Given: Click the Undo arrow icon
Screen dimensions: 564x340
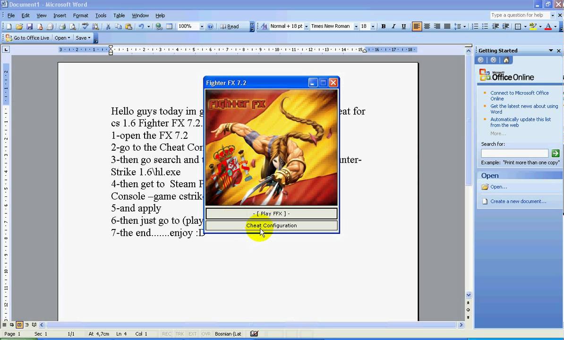Looking at the screenshot, I should point(141,26).
